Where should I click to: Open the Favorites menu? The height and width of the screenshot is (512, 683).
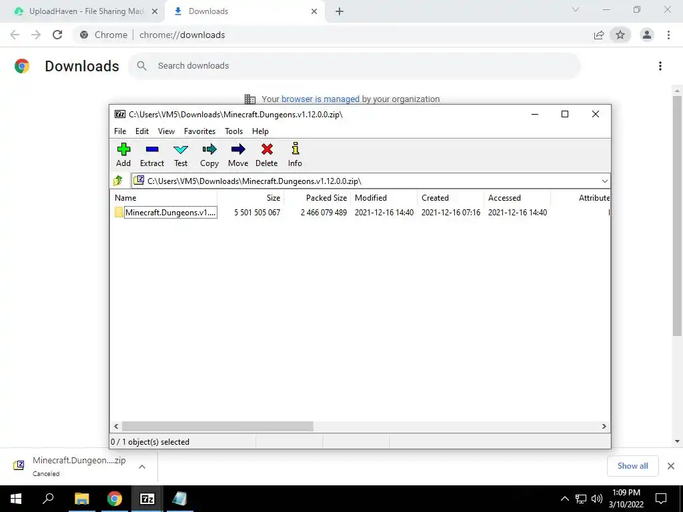199,131
